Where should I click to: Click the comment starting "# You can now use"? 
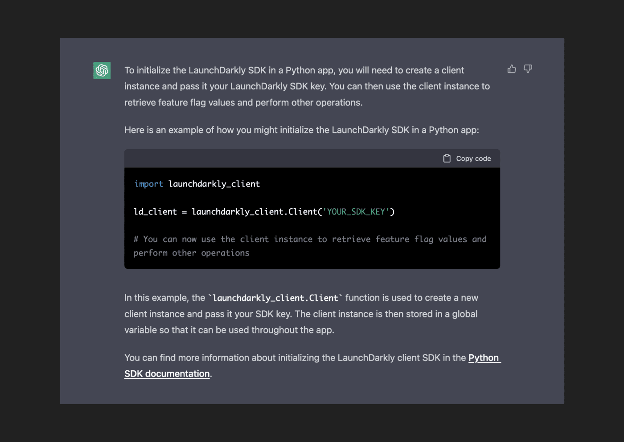(310, 239)
